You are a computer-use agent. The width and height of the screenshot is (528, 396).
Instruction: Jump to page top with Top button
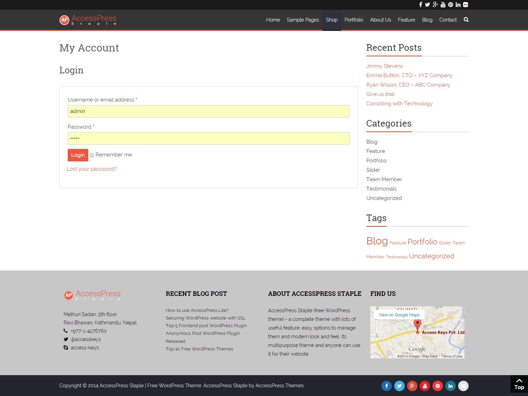519,384
